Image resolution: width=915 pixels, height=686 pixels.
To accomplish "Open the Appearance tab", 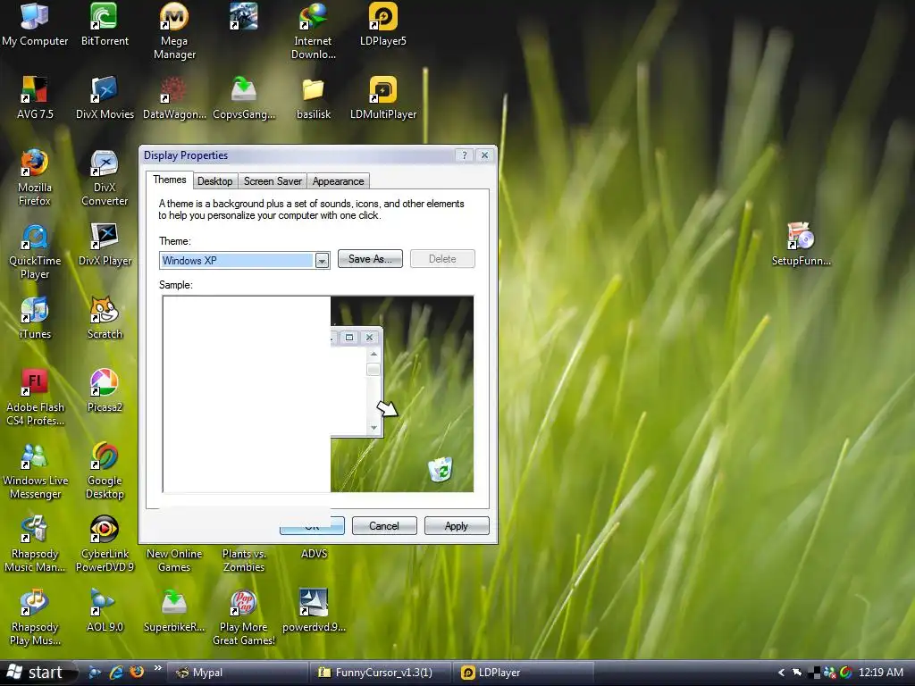I will (x=338, y=181).
